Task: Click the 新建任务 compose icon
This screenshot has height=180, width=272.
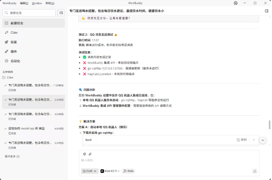Action: point(6,23)
